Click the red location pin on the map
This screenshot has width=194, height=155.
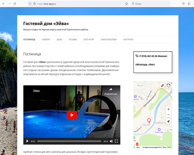click(149, 121)
